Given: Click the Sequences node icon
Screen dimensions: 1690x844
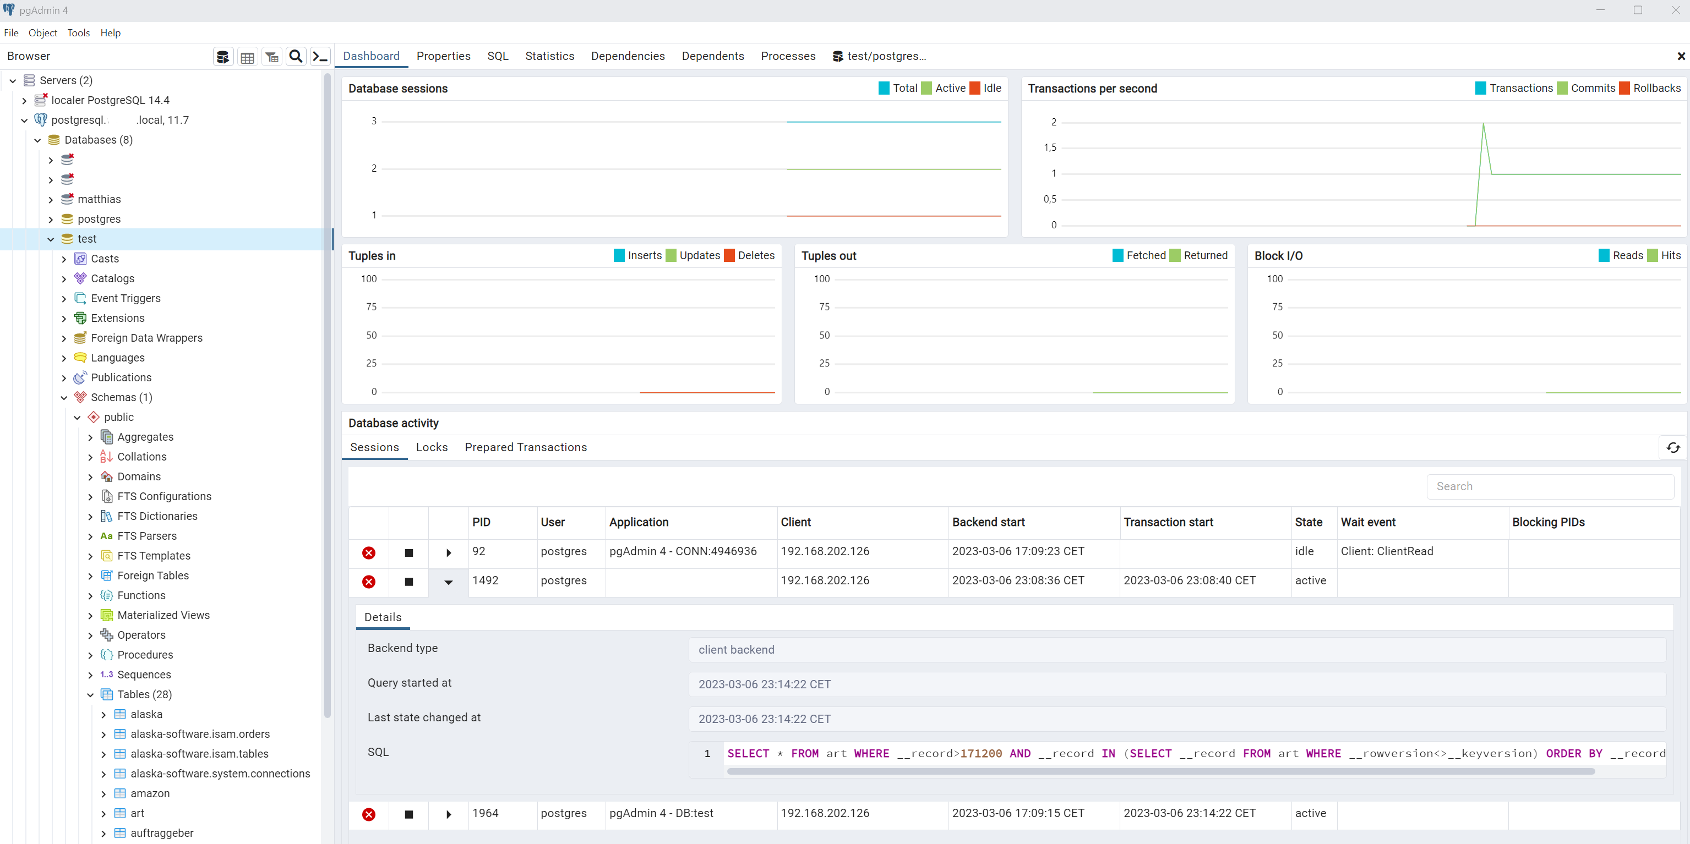Looking at the screenshot, I should click(106, 675).
